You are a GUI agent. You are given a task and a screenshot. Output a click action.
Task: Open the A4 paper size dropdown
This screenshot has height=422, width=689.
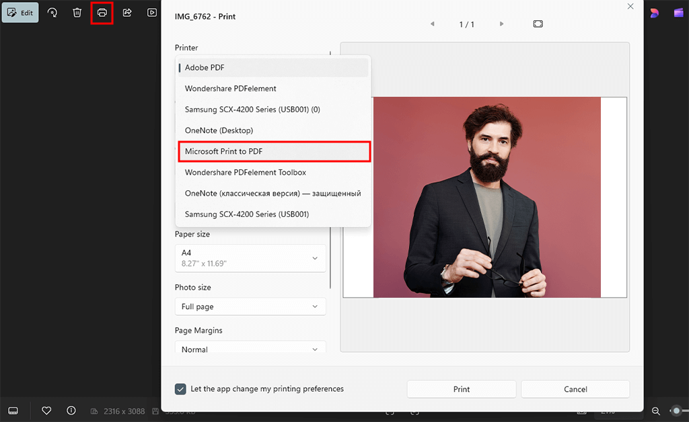(x=250, y=258)
